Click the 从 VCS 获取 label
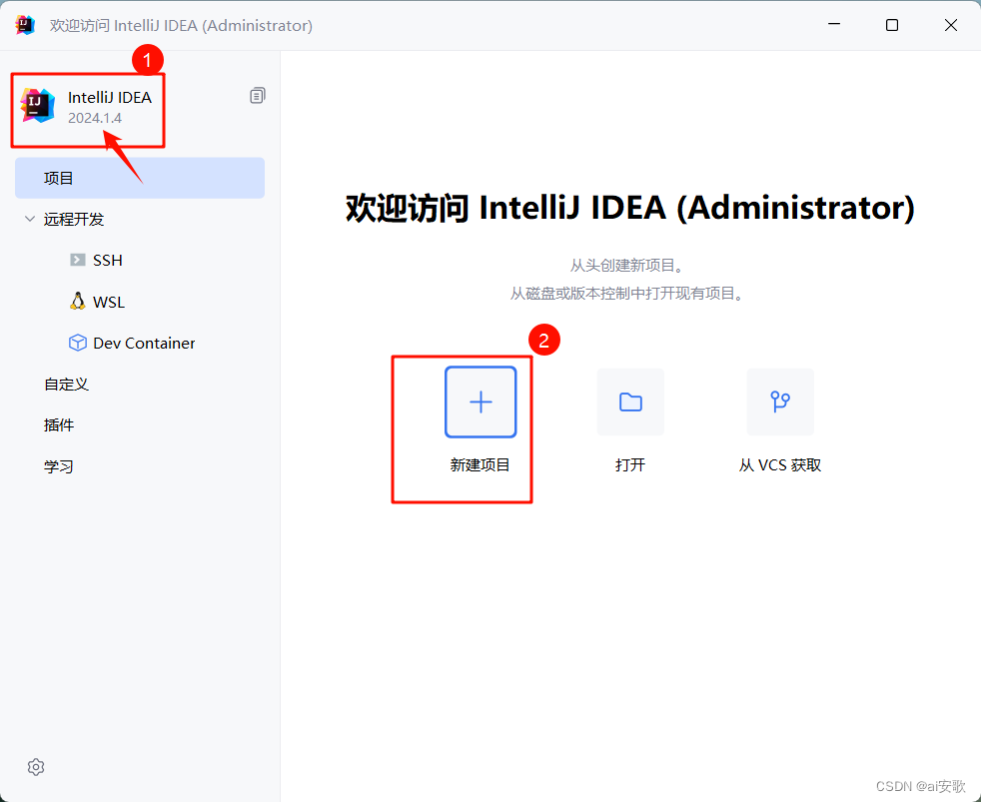Screen dimensions: 981x802 pyautogui.click(x=780, y=464)
